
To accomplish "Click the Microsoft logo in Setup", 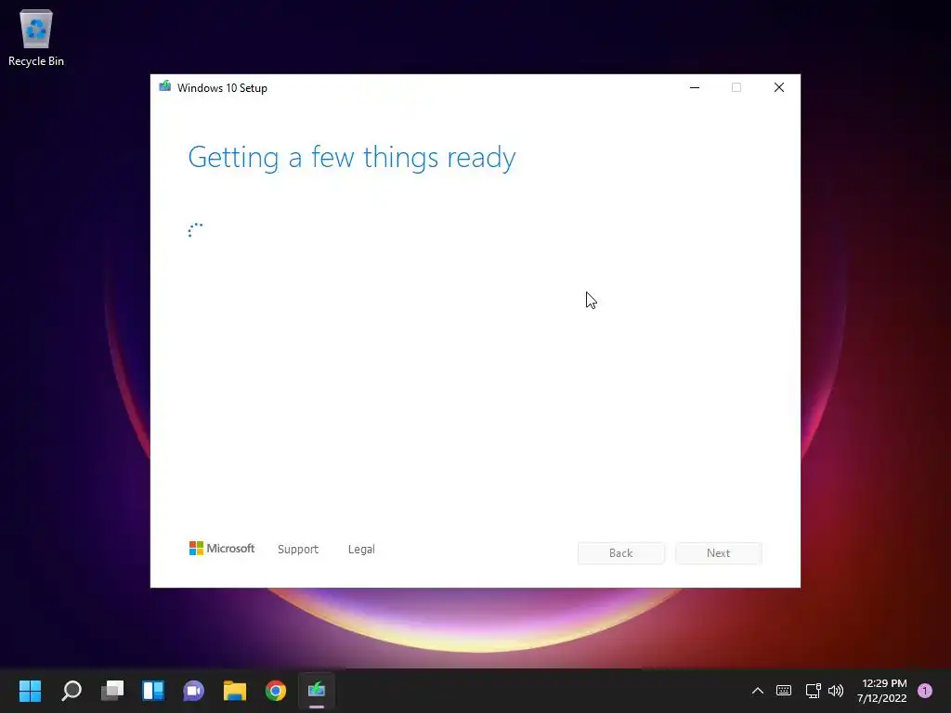I will point(222,549).
